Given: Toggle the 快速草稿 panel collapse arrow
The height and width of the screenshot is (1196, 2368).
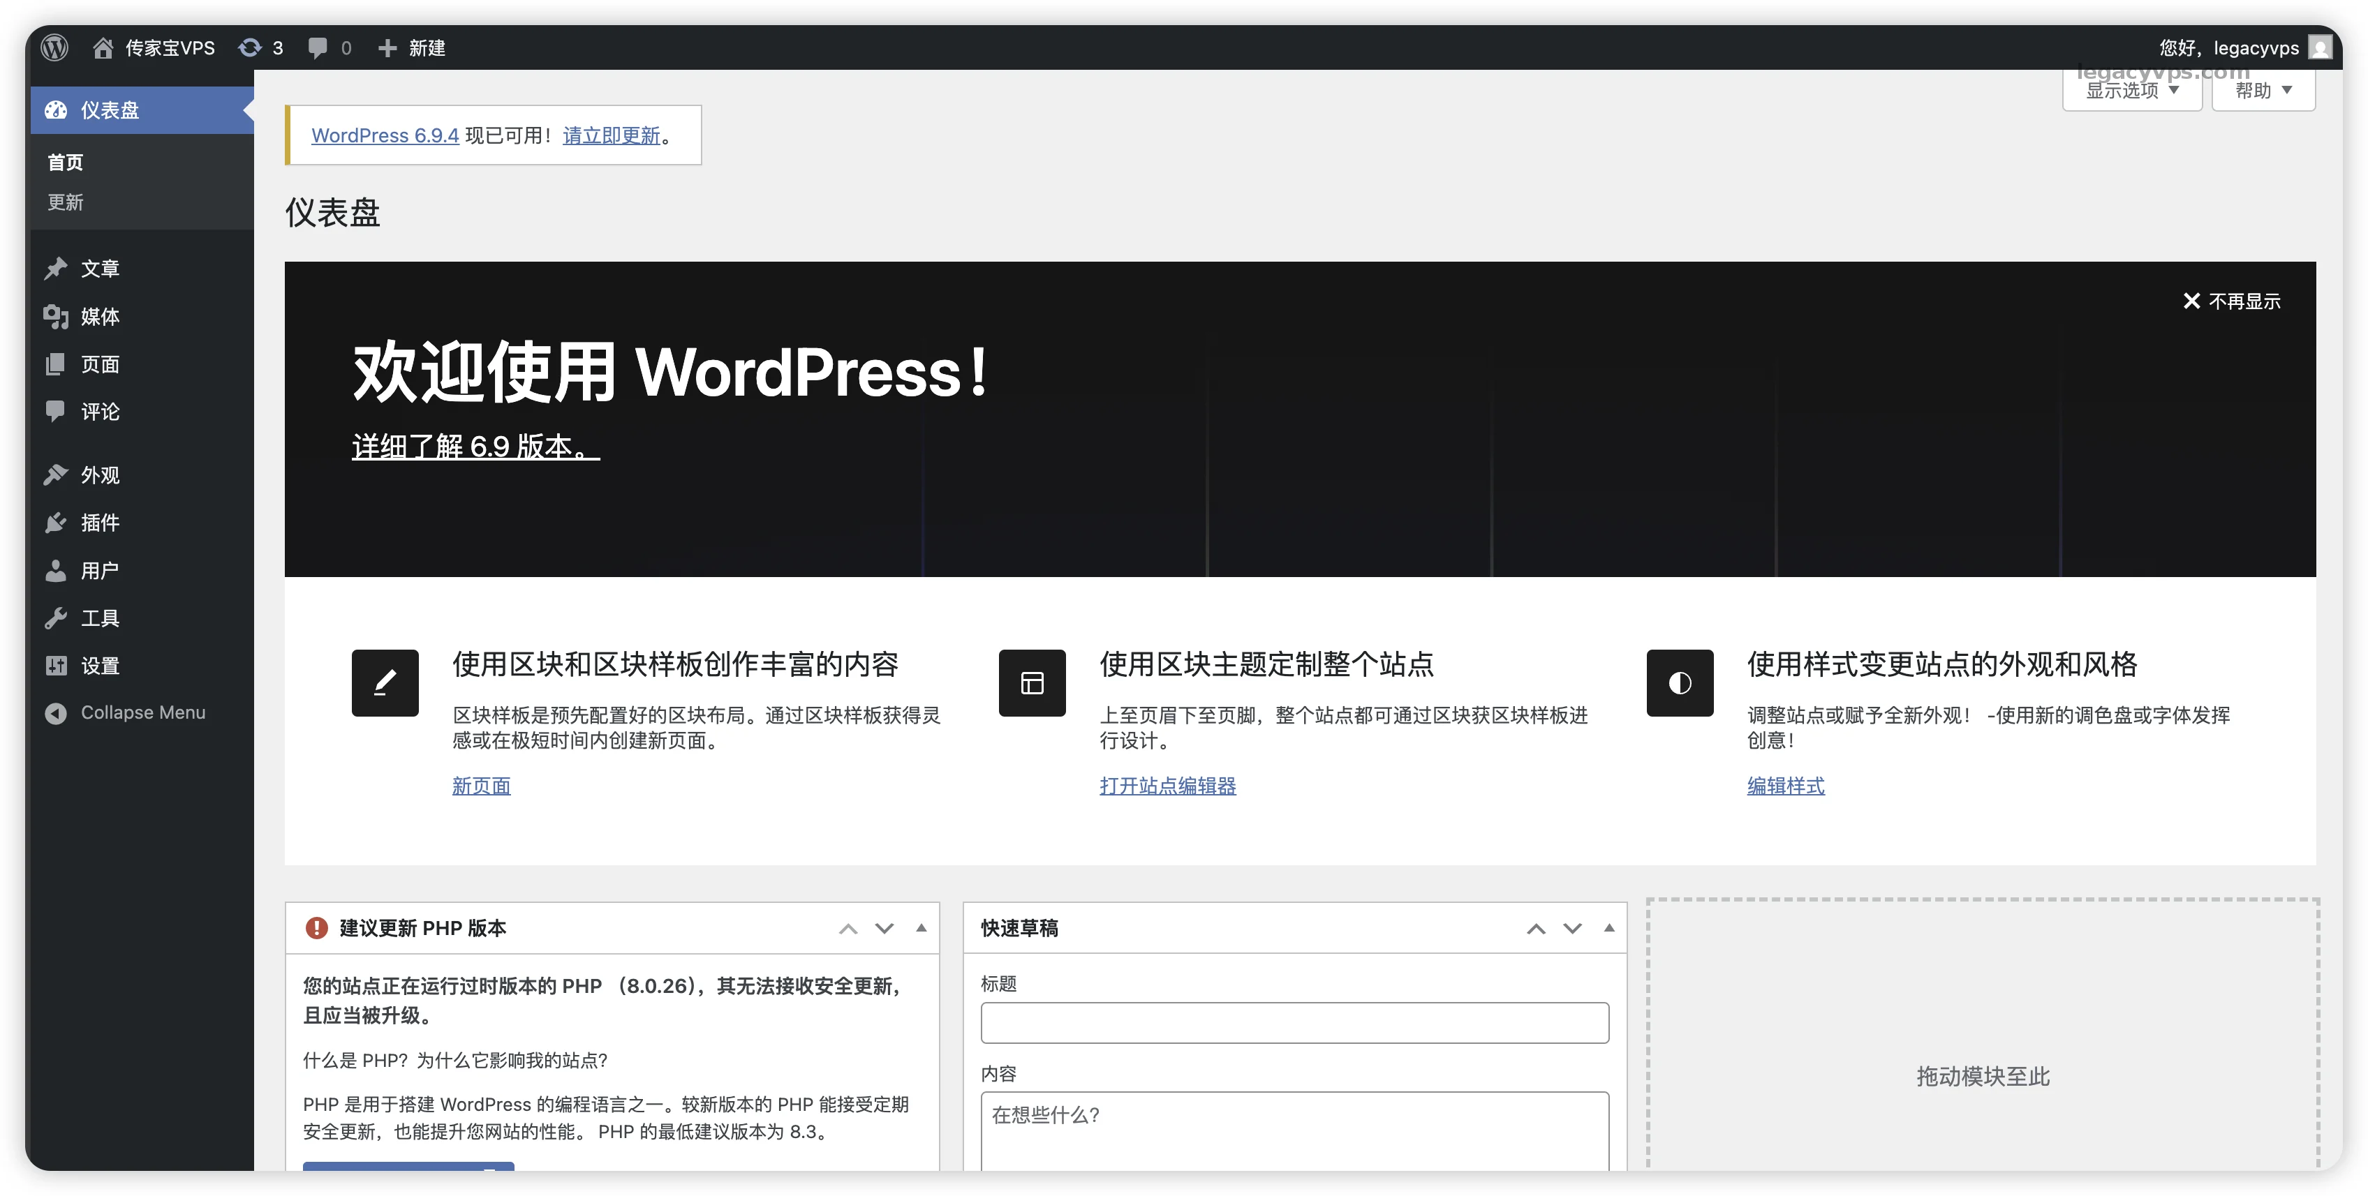Looking at the screenshot, I should pos(1608,928).
